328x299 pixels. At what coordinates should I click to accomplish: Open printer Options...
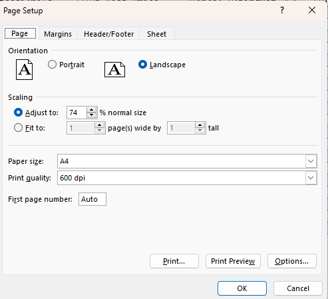click(x=292, y=261)
